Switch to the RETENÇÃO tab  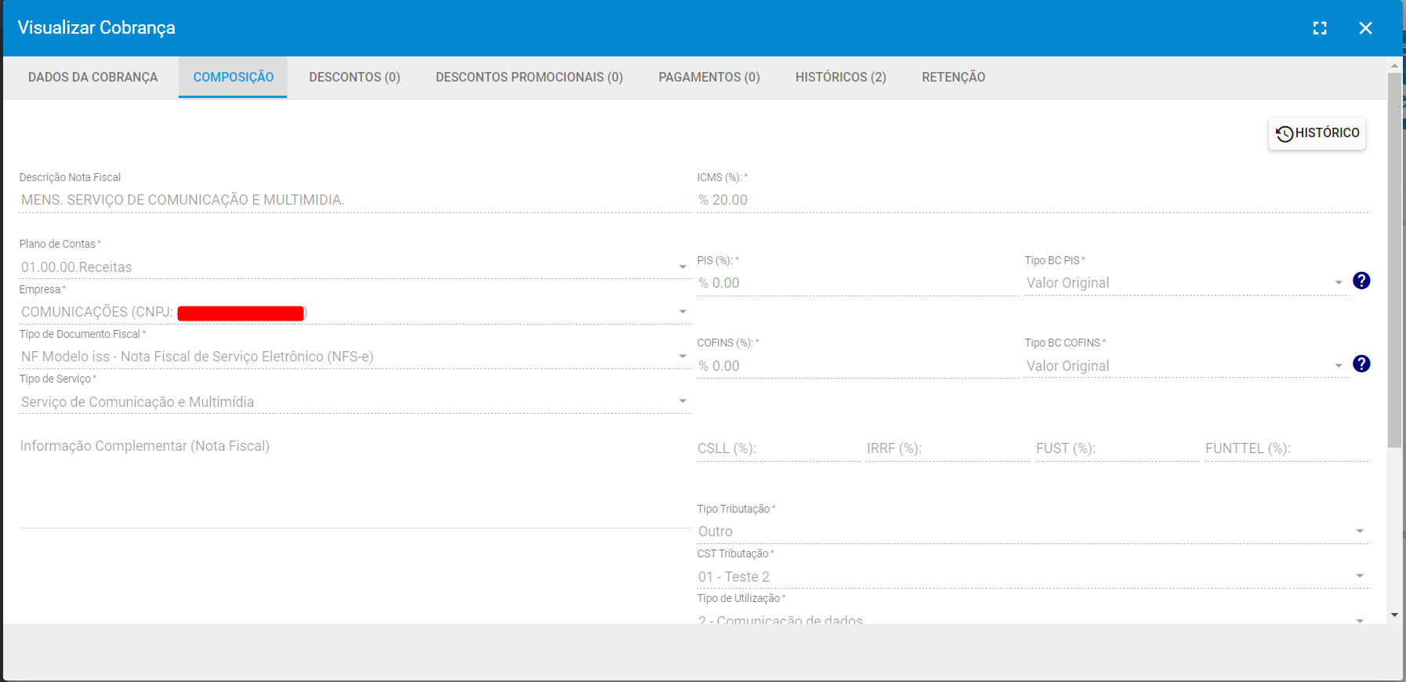954,77
